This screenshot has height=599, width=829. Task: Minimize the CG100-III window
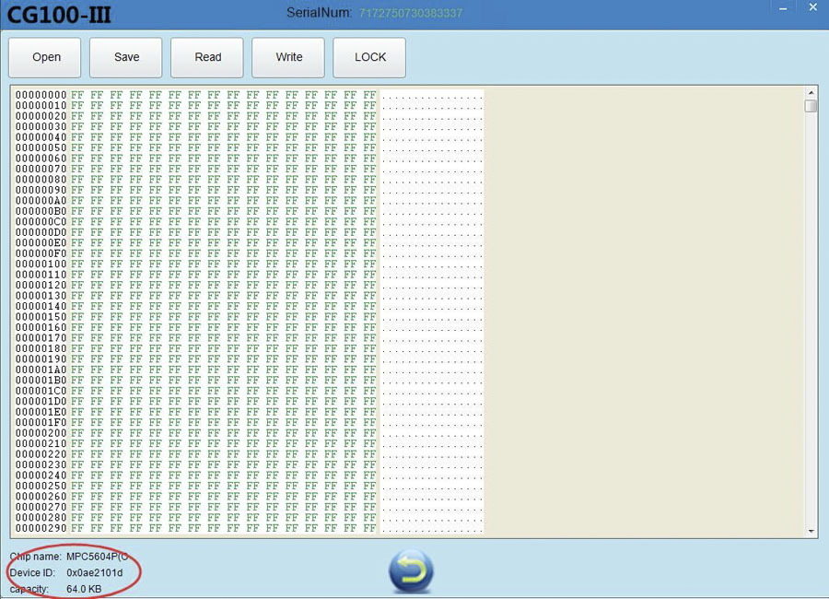tap(783, 8)
